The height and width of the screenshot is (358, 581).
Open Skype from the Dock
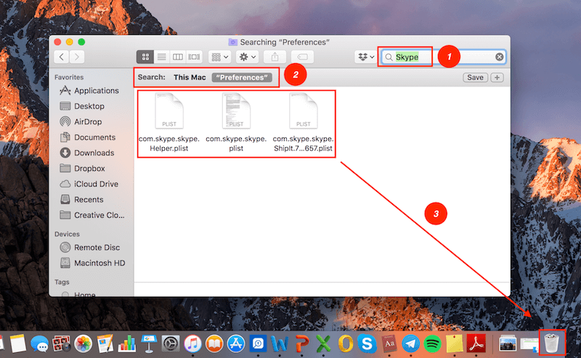[x=367, y=344]
